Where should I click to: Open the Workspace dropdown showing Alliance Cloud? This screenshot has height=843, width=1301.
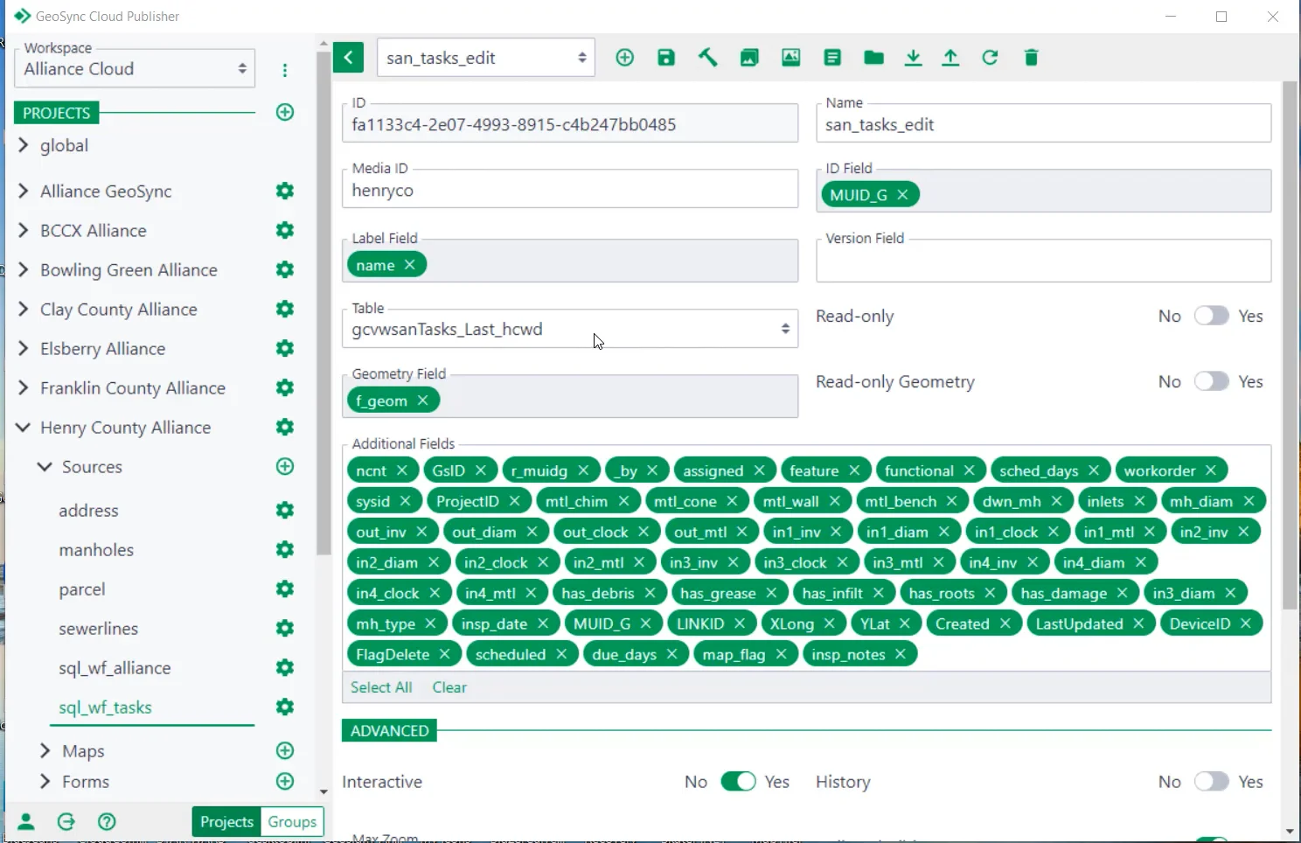(135, 68)
